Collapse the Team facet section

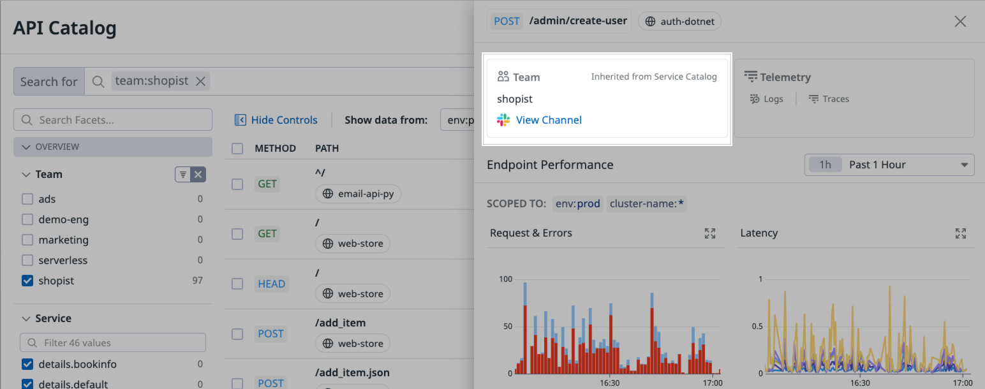26,174
